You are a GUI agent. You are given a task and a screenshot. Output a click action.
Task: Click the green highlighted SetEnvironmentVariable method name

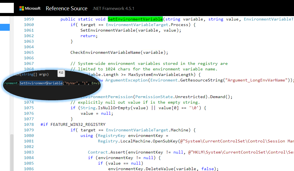pos(135,19)
